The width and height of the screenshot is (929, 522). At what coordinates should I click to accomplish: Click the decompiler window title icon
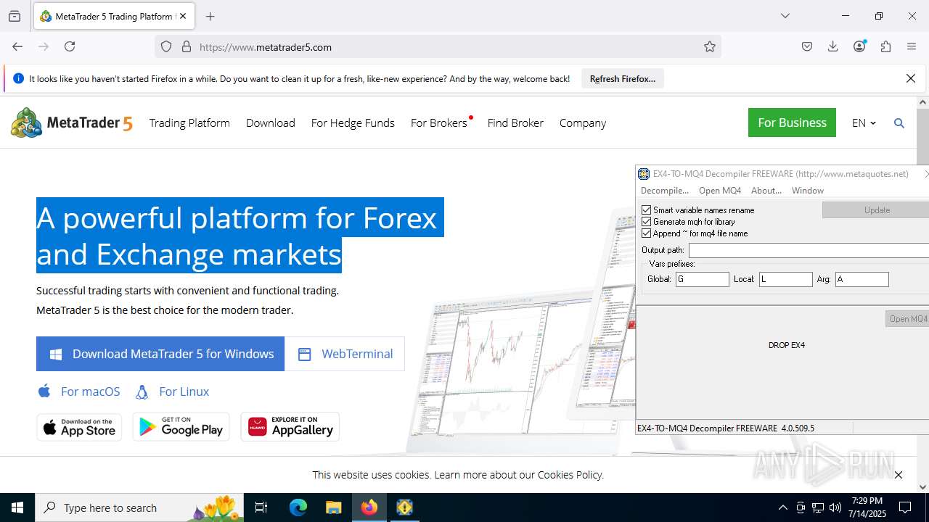pyautogui.click(x=644, y=174)
